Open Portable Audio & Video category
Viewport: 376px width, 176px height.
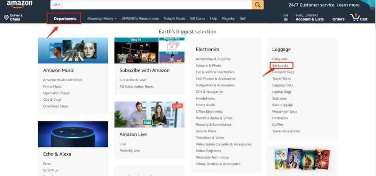(214, 118)
